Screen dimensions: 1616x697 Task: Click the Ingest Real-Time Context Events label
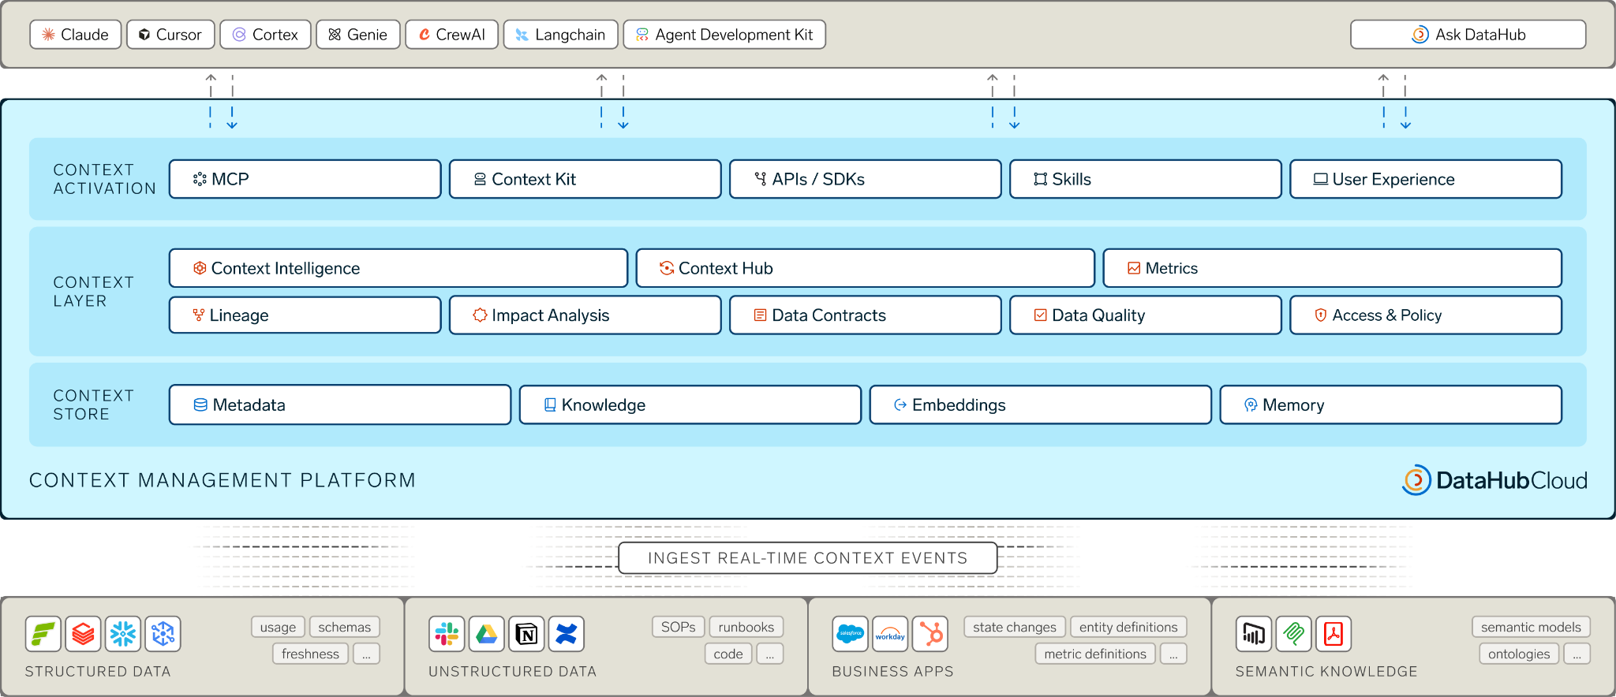tap(808, 558)
